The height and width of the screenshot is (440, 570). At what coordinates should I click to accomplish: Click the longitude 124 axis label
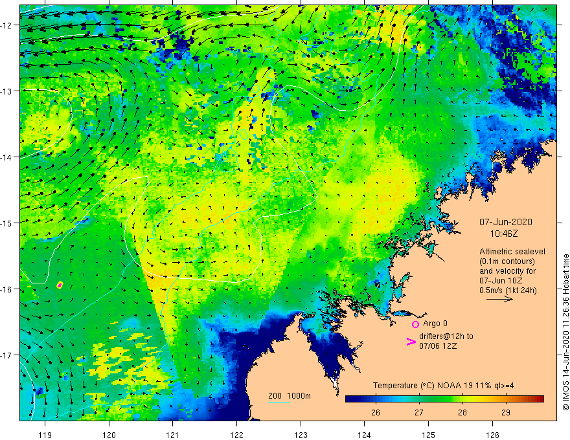pos(364,435)
